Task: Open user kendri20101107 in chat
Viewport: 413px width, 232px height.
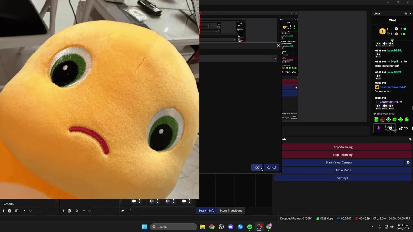Action: tap(390, 102)
